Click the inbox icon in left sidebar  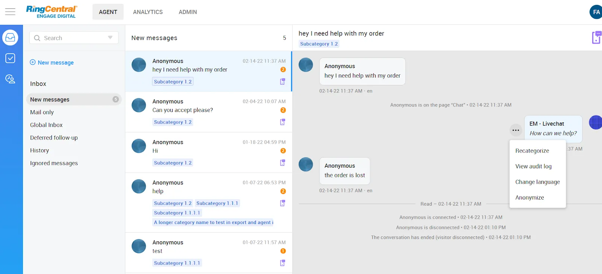pyautogui.click(x=10, y=38)
